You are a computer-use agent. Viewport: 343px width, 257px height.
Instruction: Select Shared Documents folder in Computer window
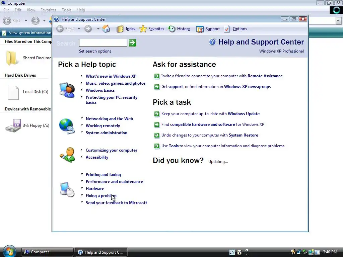click(28, 58)
